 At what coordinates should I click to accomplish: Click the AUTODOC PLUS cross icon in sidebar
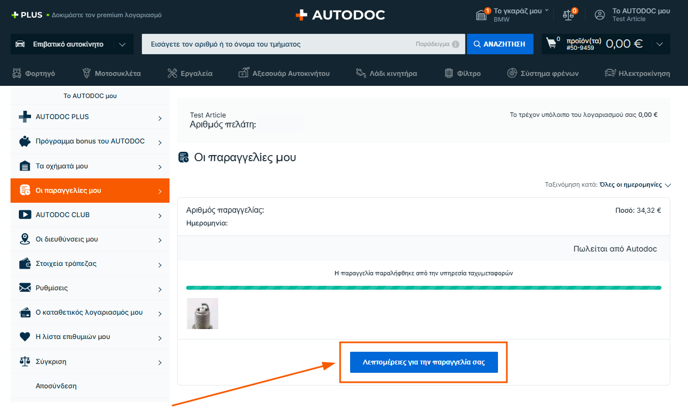[x=25, y=117]
